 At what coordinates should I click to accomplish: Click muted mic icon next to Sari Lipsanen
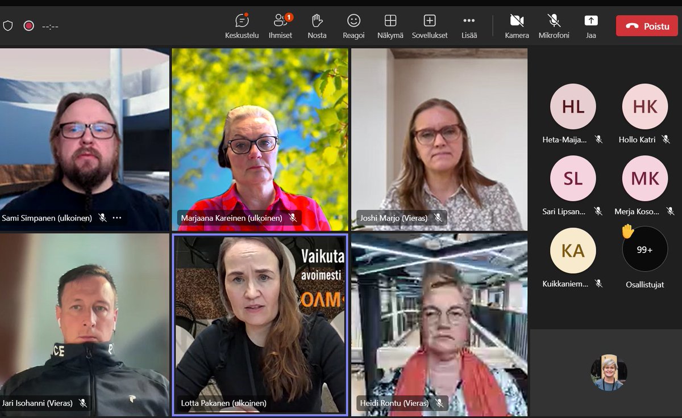(x=598, y=211)
